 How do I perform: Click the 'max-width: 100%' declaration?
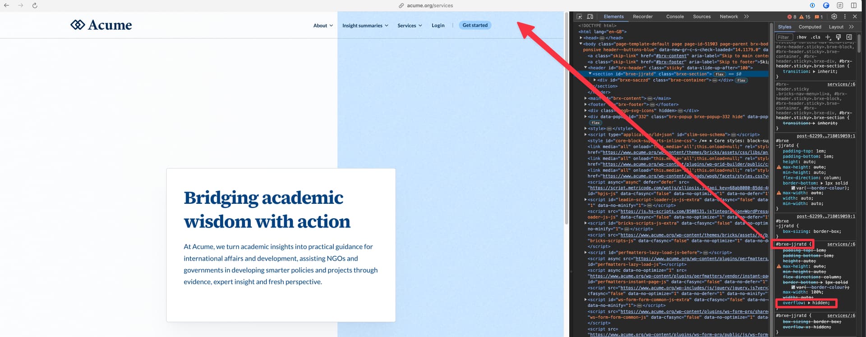(803, 292)
